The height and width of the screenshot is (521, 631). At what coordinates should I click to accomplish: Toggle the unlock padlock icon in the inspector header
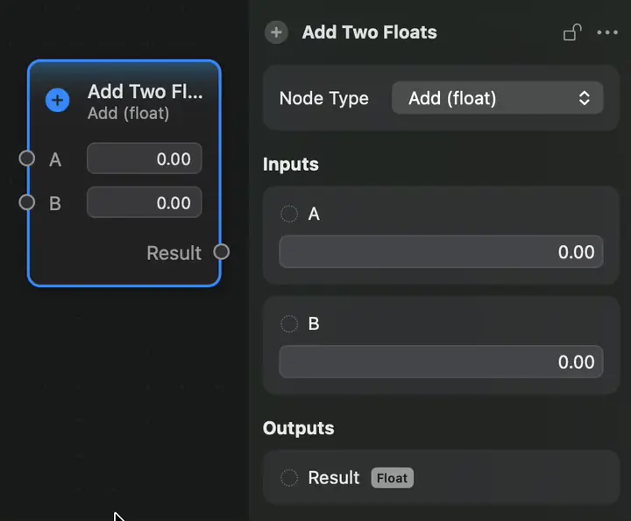[572, 32]
